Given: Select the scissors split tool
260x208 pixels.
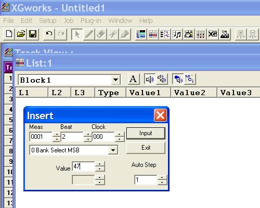Looking at the screenshot, I should click(x=113, y=34).
